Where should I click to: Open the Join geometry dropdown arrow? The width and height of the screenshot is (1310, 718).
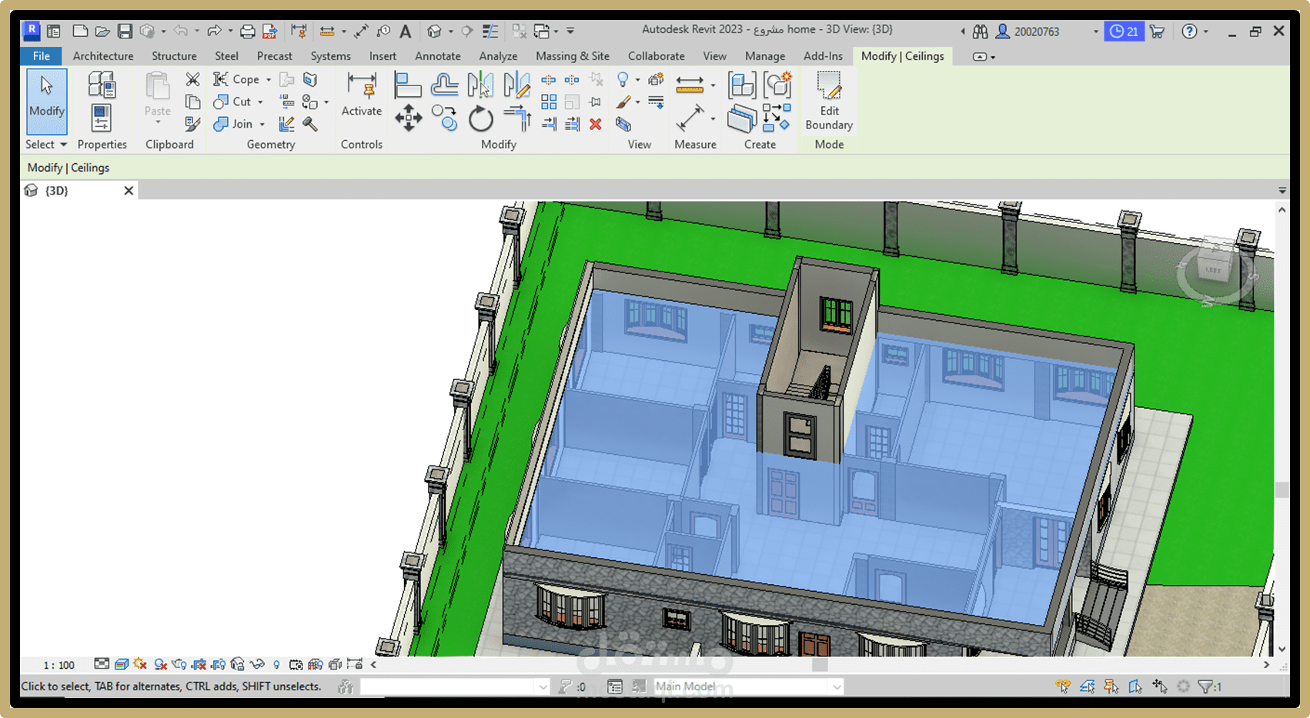(x=262, y=125)
